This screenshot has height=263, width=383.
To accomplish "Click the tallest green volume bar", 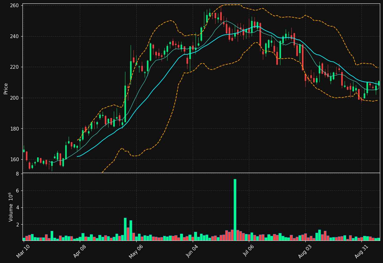I will click(x=235, y=210).
